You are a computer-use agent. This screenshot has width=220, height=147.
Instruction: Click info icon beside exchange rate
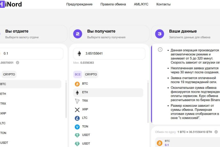coord(216,132)
